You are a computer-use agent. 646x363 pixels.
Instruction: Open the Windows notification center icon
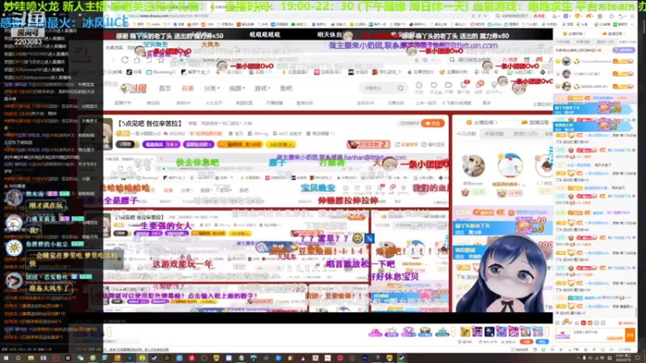638,358
